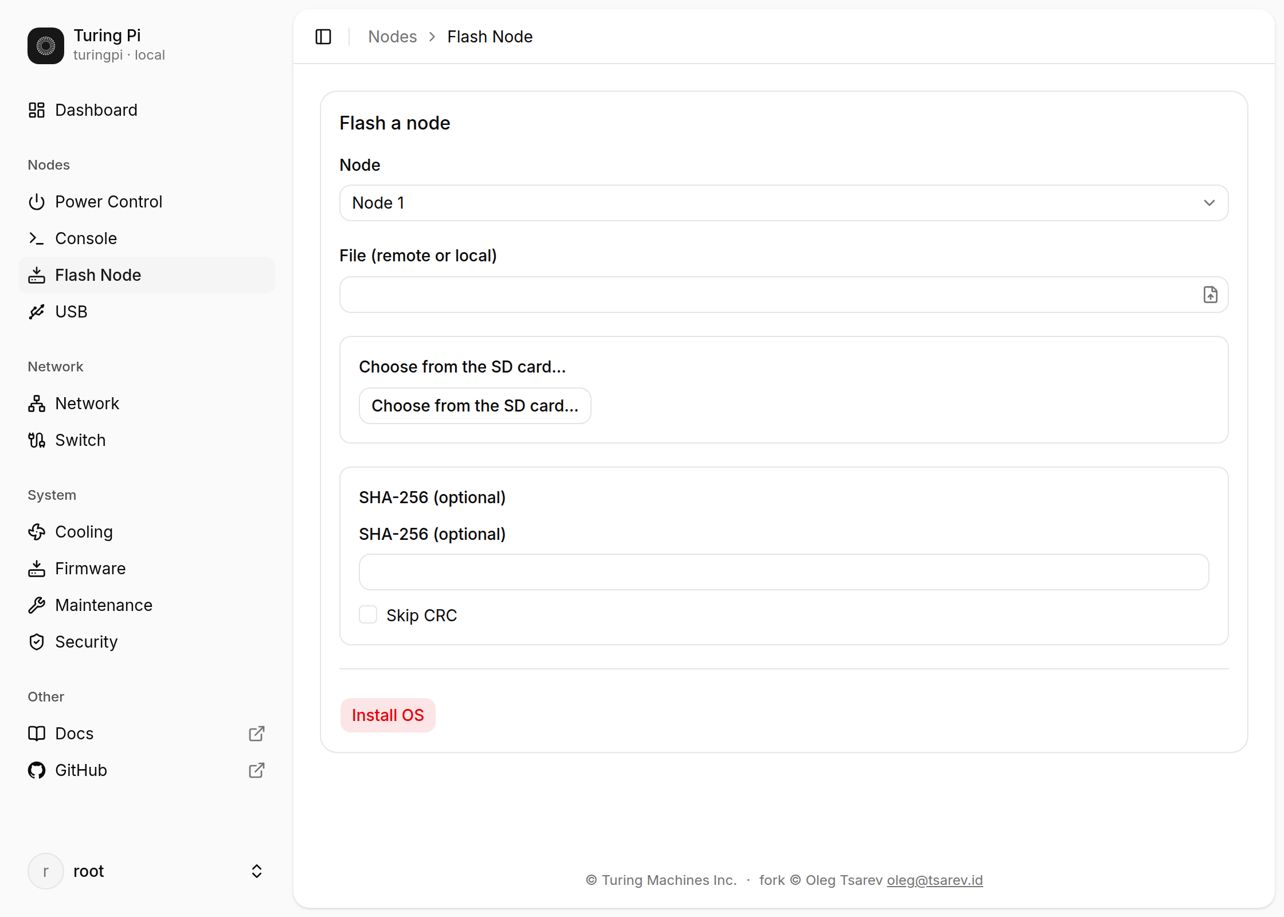Click the Turing Pi logo icon
The height and width of the screenshot is (917, 1284).
point(46,46)
